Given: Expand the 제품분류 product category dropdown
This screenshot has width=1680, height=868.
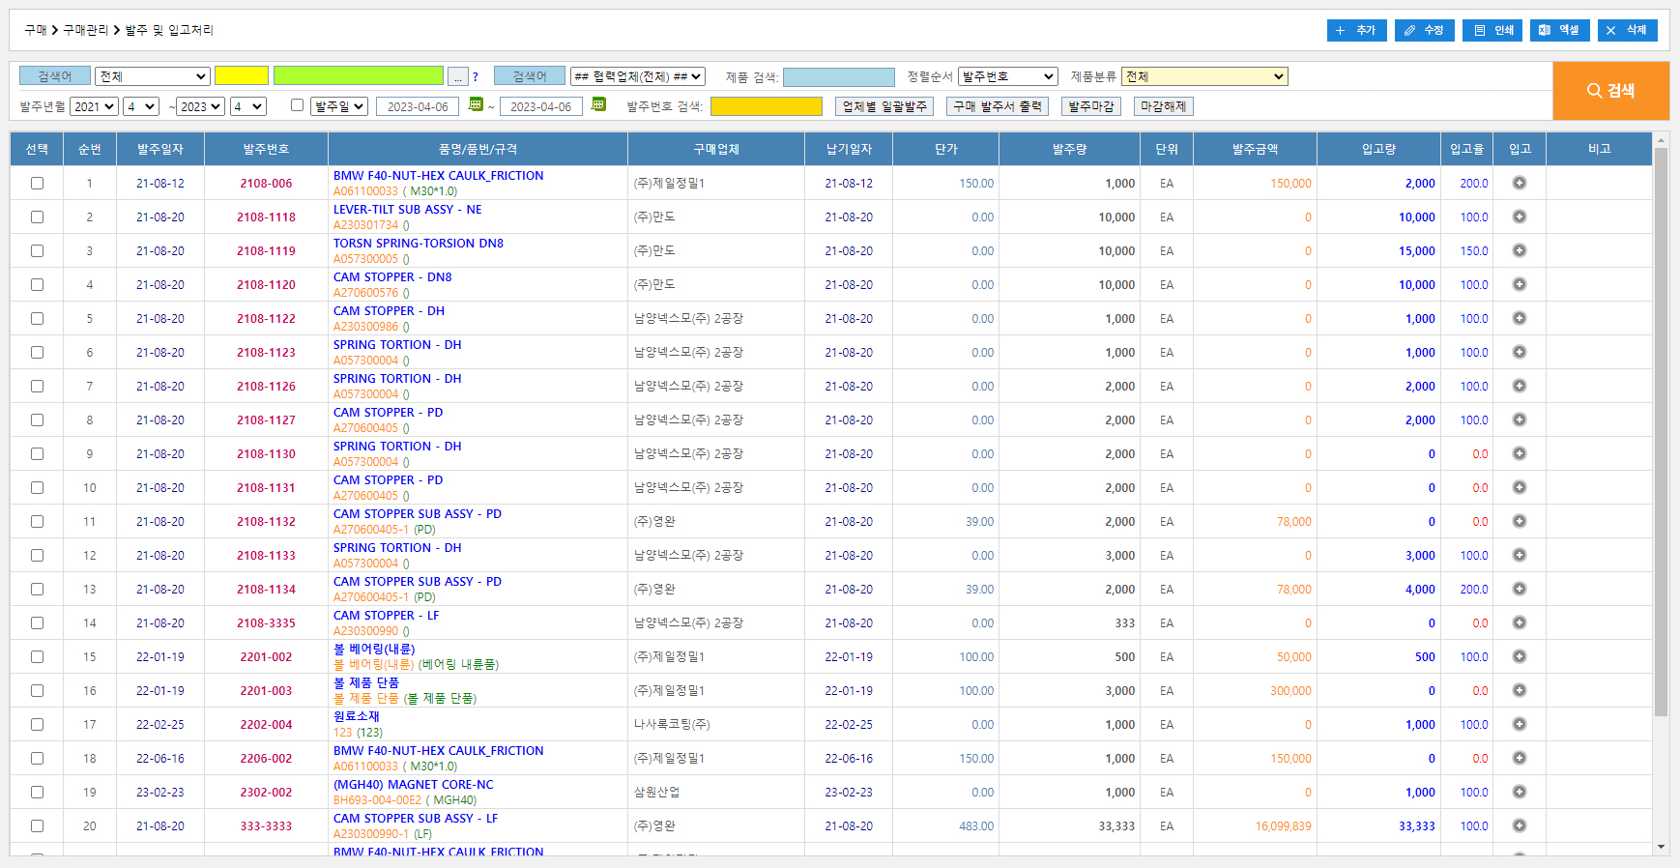Looking at the screenshot, I should tap(1204, 76).
